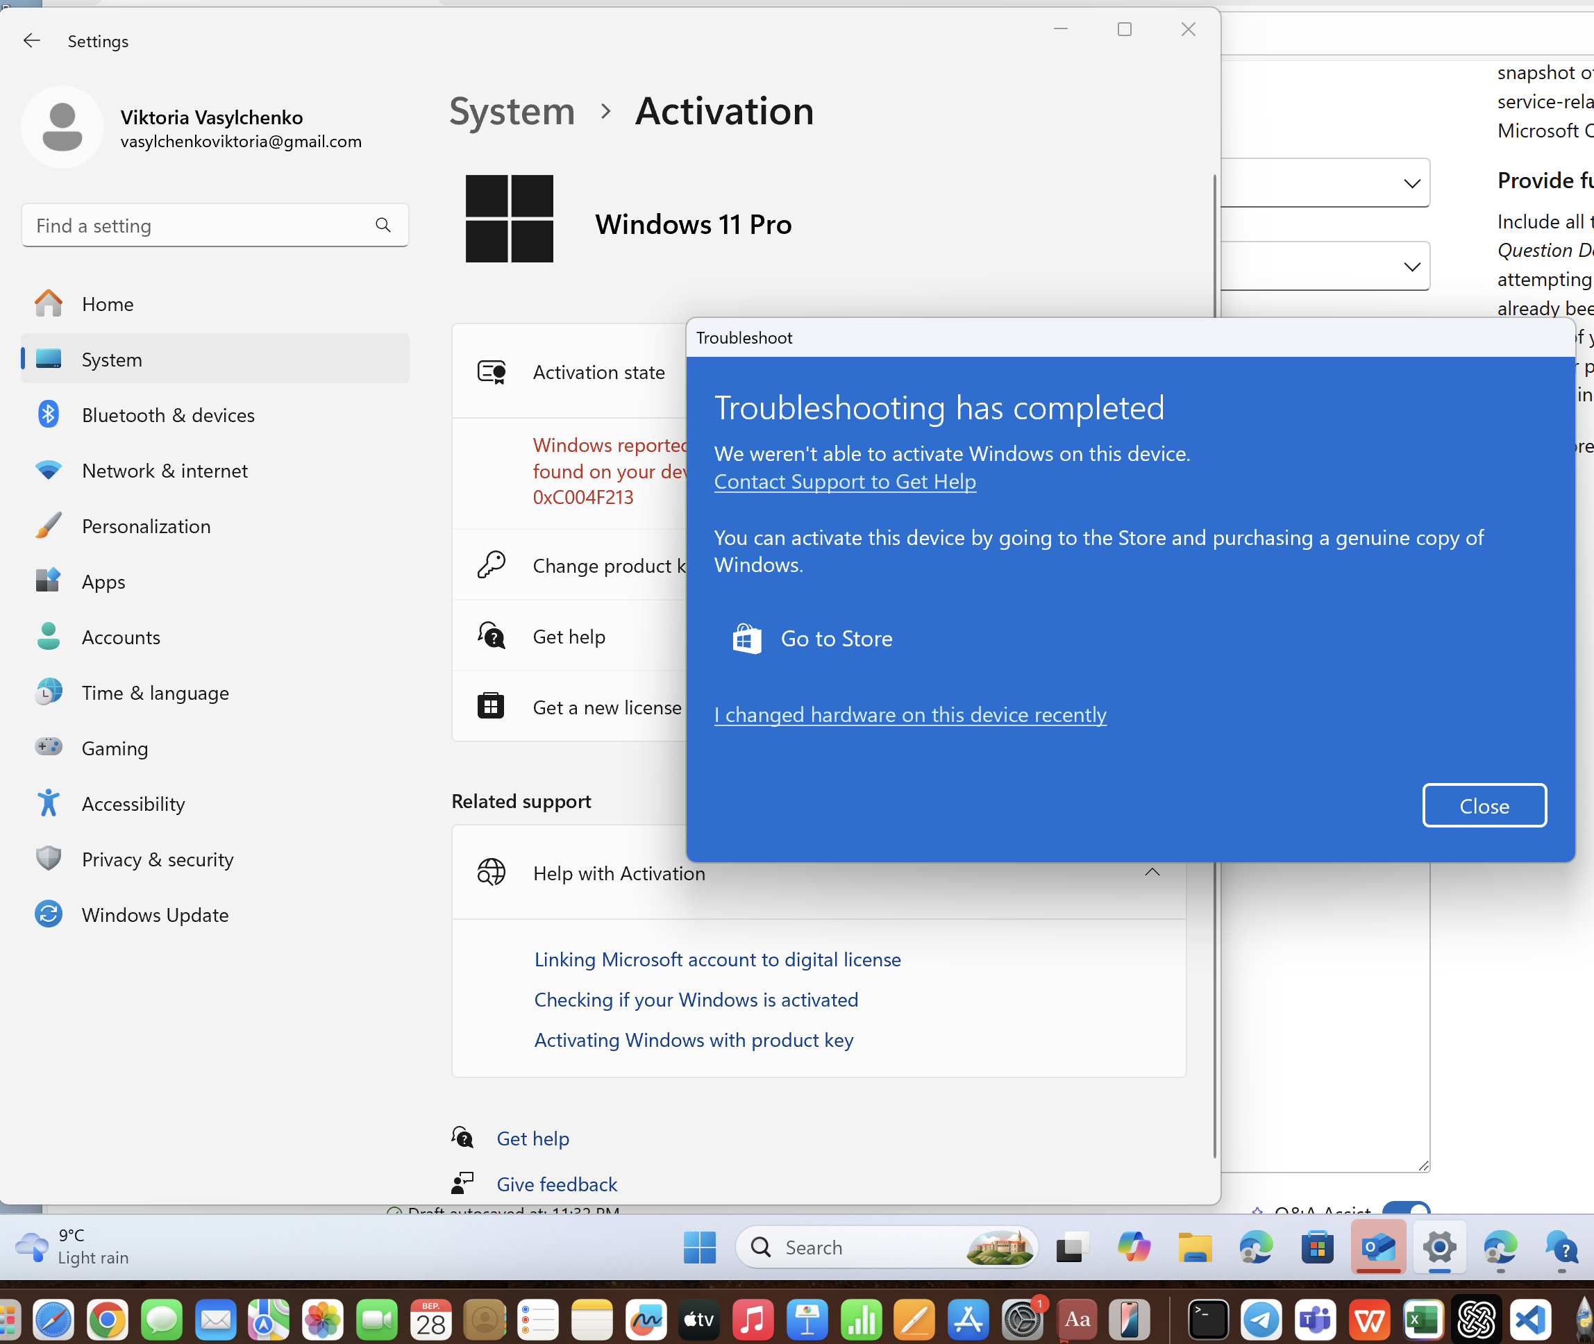Open Bluetooth & devices settings icon

tap(49, 414)
